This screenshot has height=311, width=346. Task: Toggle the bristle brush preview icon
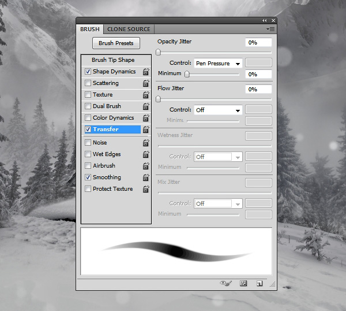click(225, 283)
